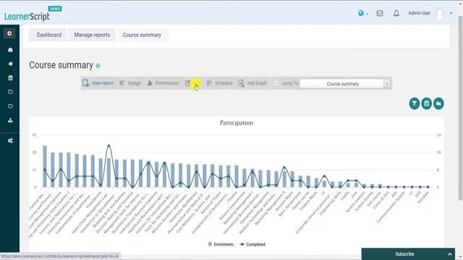Click the Participation chart title
This screenshot has width=463, height=260.
(237, 123)
